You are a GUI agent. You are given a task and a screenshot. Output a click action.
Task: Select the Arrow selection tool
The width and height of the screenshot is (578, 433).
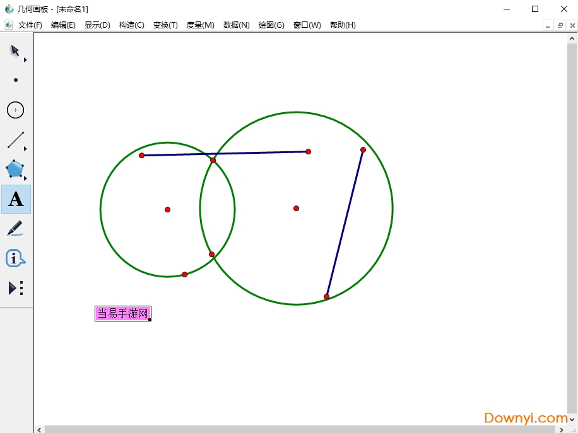[15, 51]
